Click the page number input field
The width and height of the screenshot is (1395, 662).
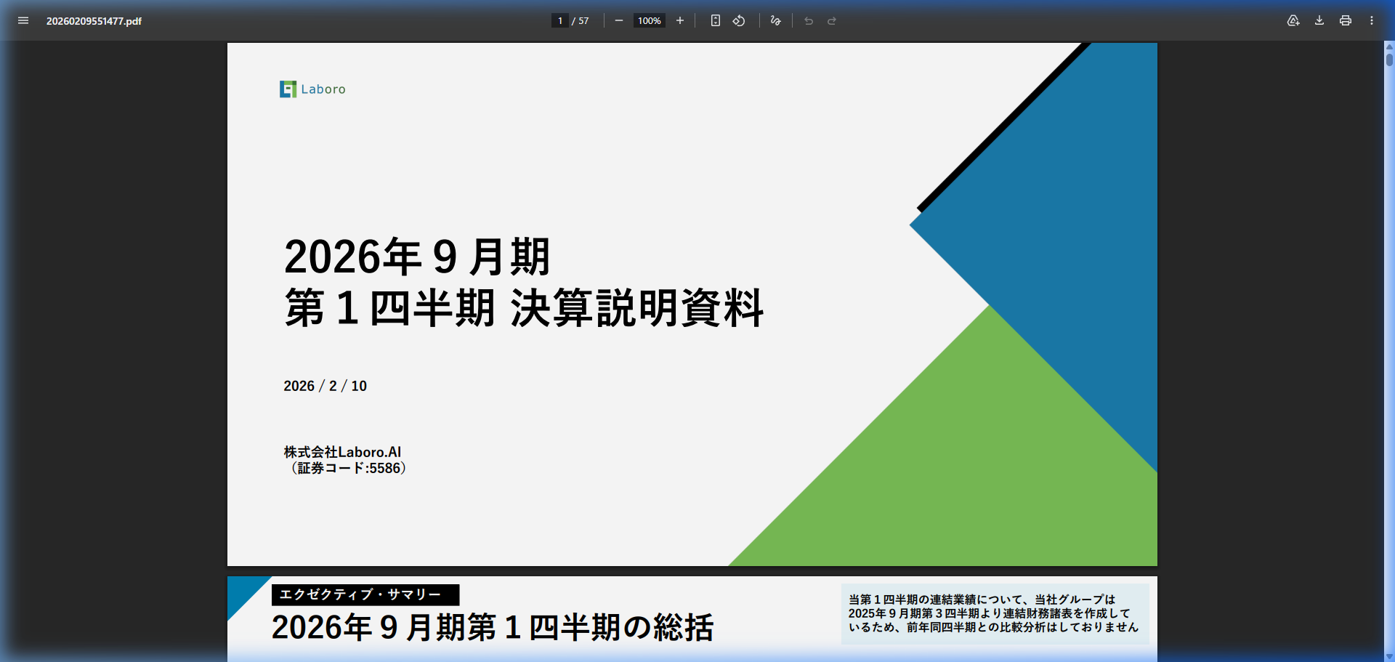[x=559, y=20]
